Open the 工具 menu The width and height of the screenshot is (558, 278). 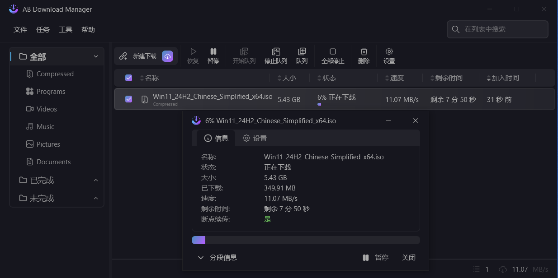pos(66,30)
